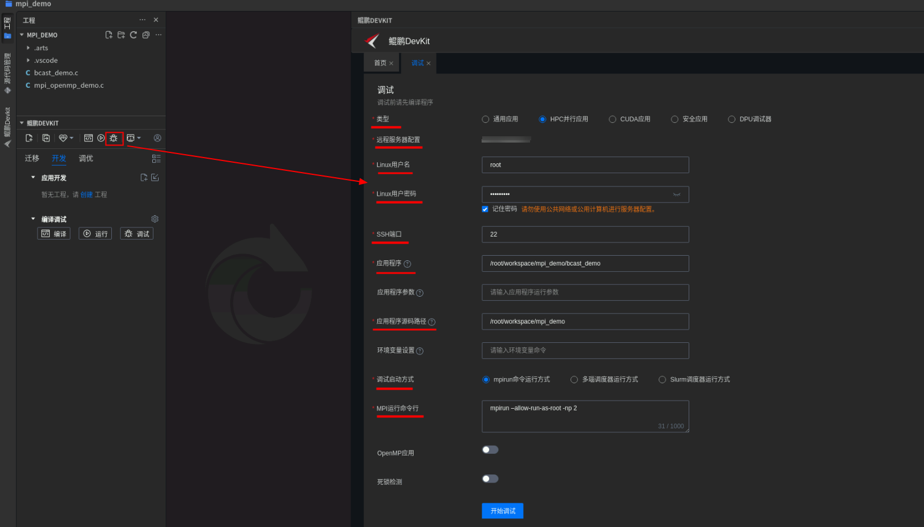Select the 通用应用 type radio button
924x527 pixels.
(x=485, y=119)
